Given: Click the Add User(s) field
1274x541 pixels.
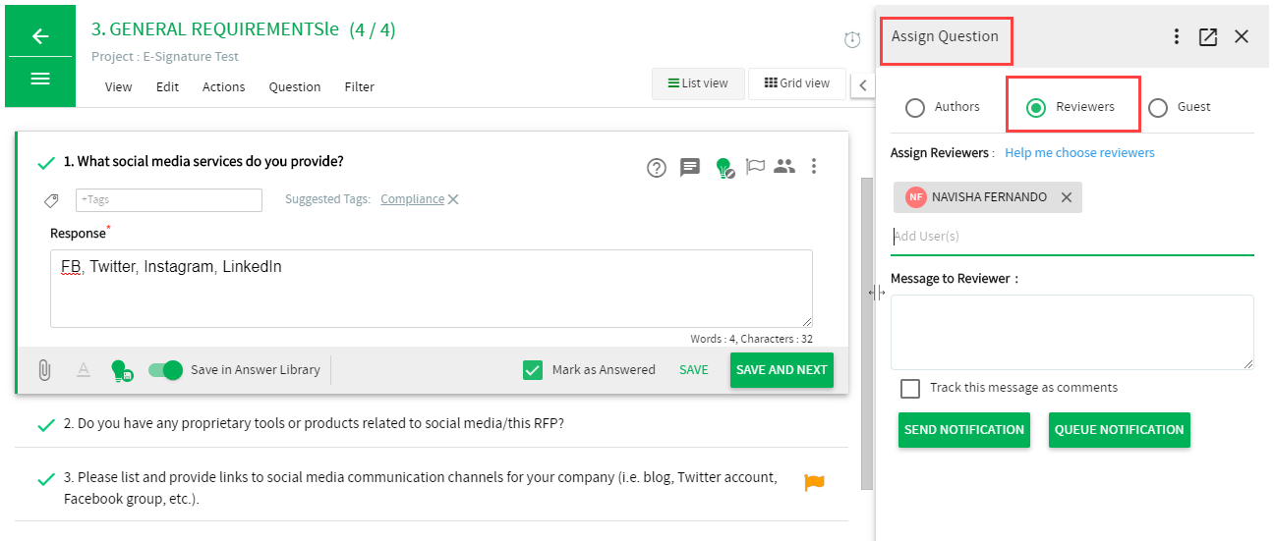Looking at the screenshot, I should (1072, 237).
